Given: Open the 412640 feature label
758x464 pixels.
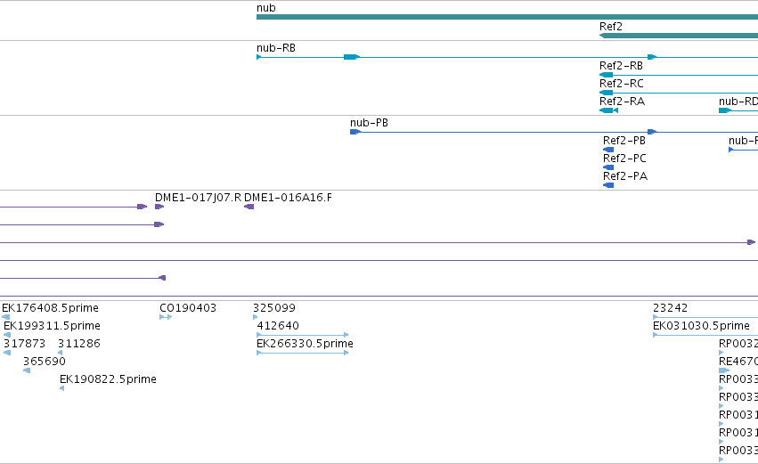Looking at the screenshot, I should [x=278, y=326].
